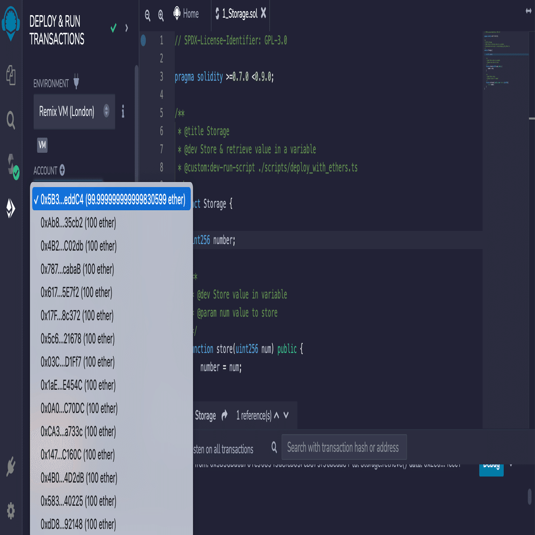
Task: Select account 0x5c6...21678
Action: (111, 339)
